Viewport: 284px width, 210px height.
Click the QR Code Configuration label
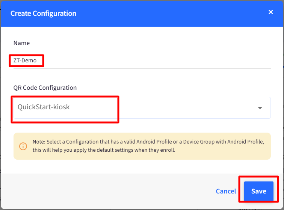(45, 88)
